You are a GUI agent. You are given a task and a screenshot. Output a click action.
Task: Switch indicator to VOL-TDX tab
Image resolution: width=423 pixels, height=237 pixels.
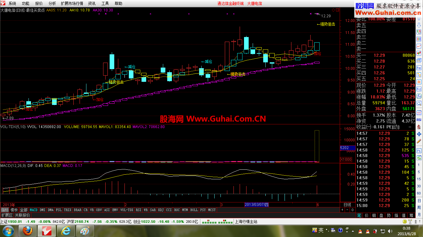127,210
